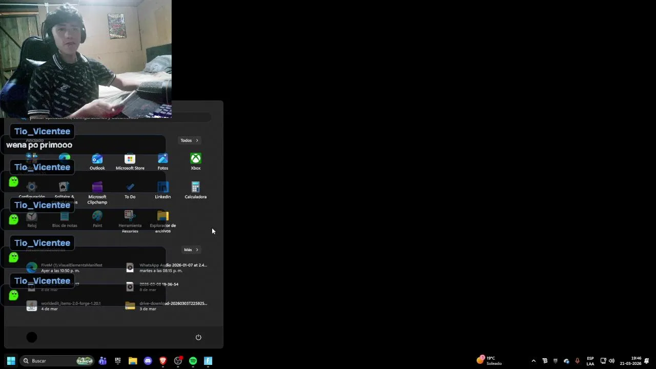Open File Explorer from the taskbar
The height and width of the screenshot is (369, 656).
(133, 361)
